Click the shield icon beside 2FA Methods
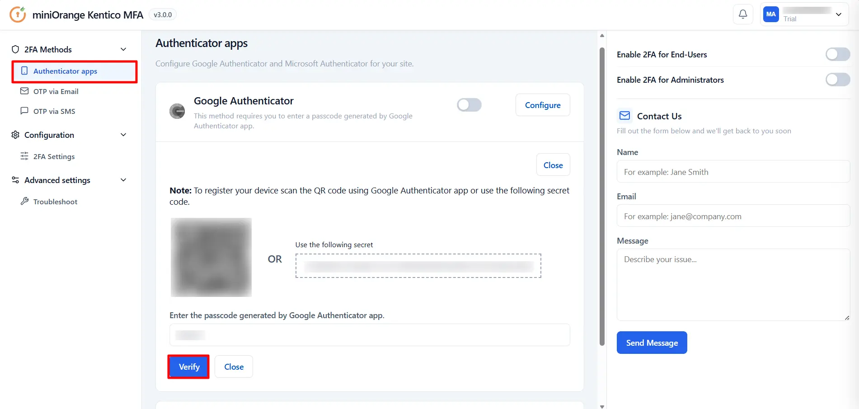 (15, 49)
